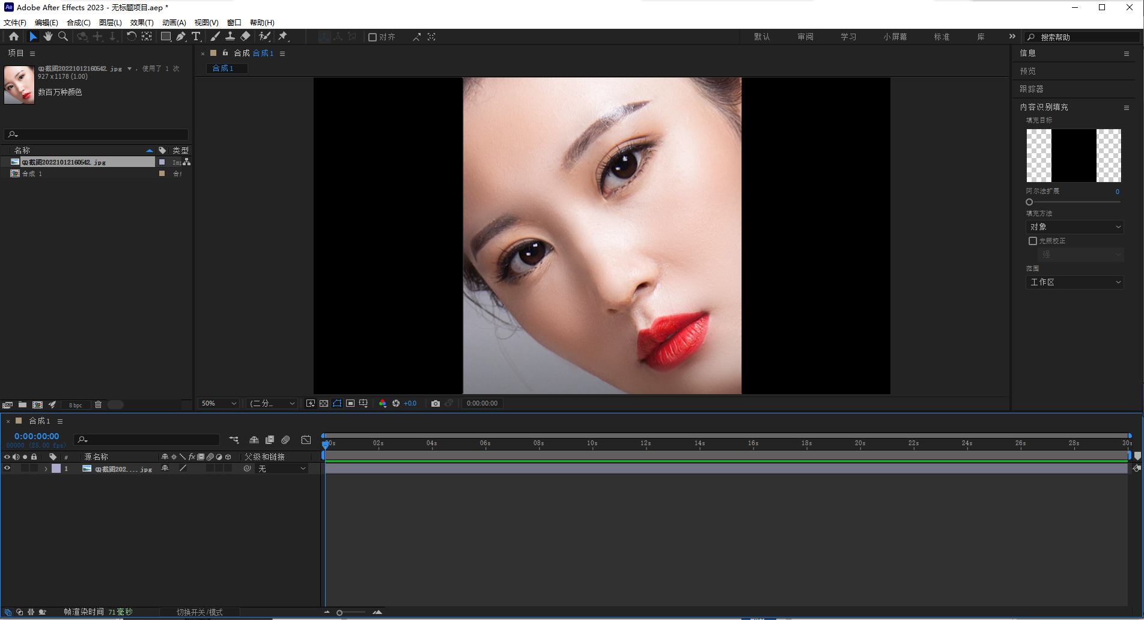
Task: Click the 切换开关/模式 button
Action: click(199, 612)
